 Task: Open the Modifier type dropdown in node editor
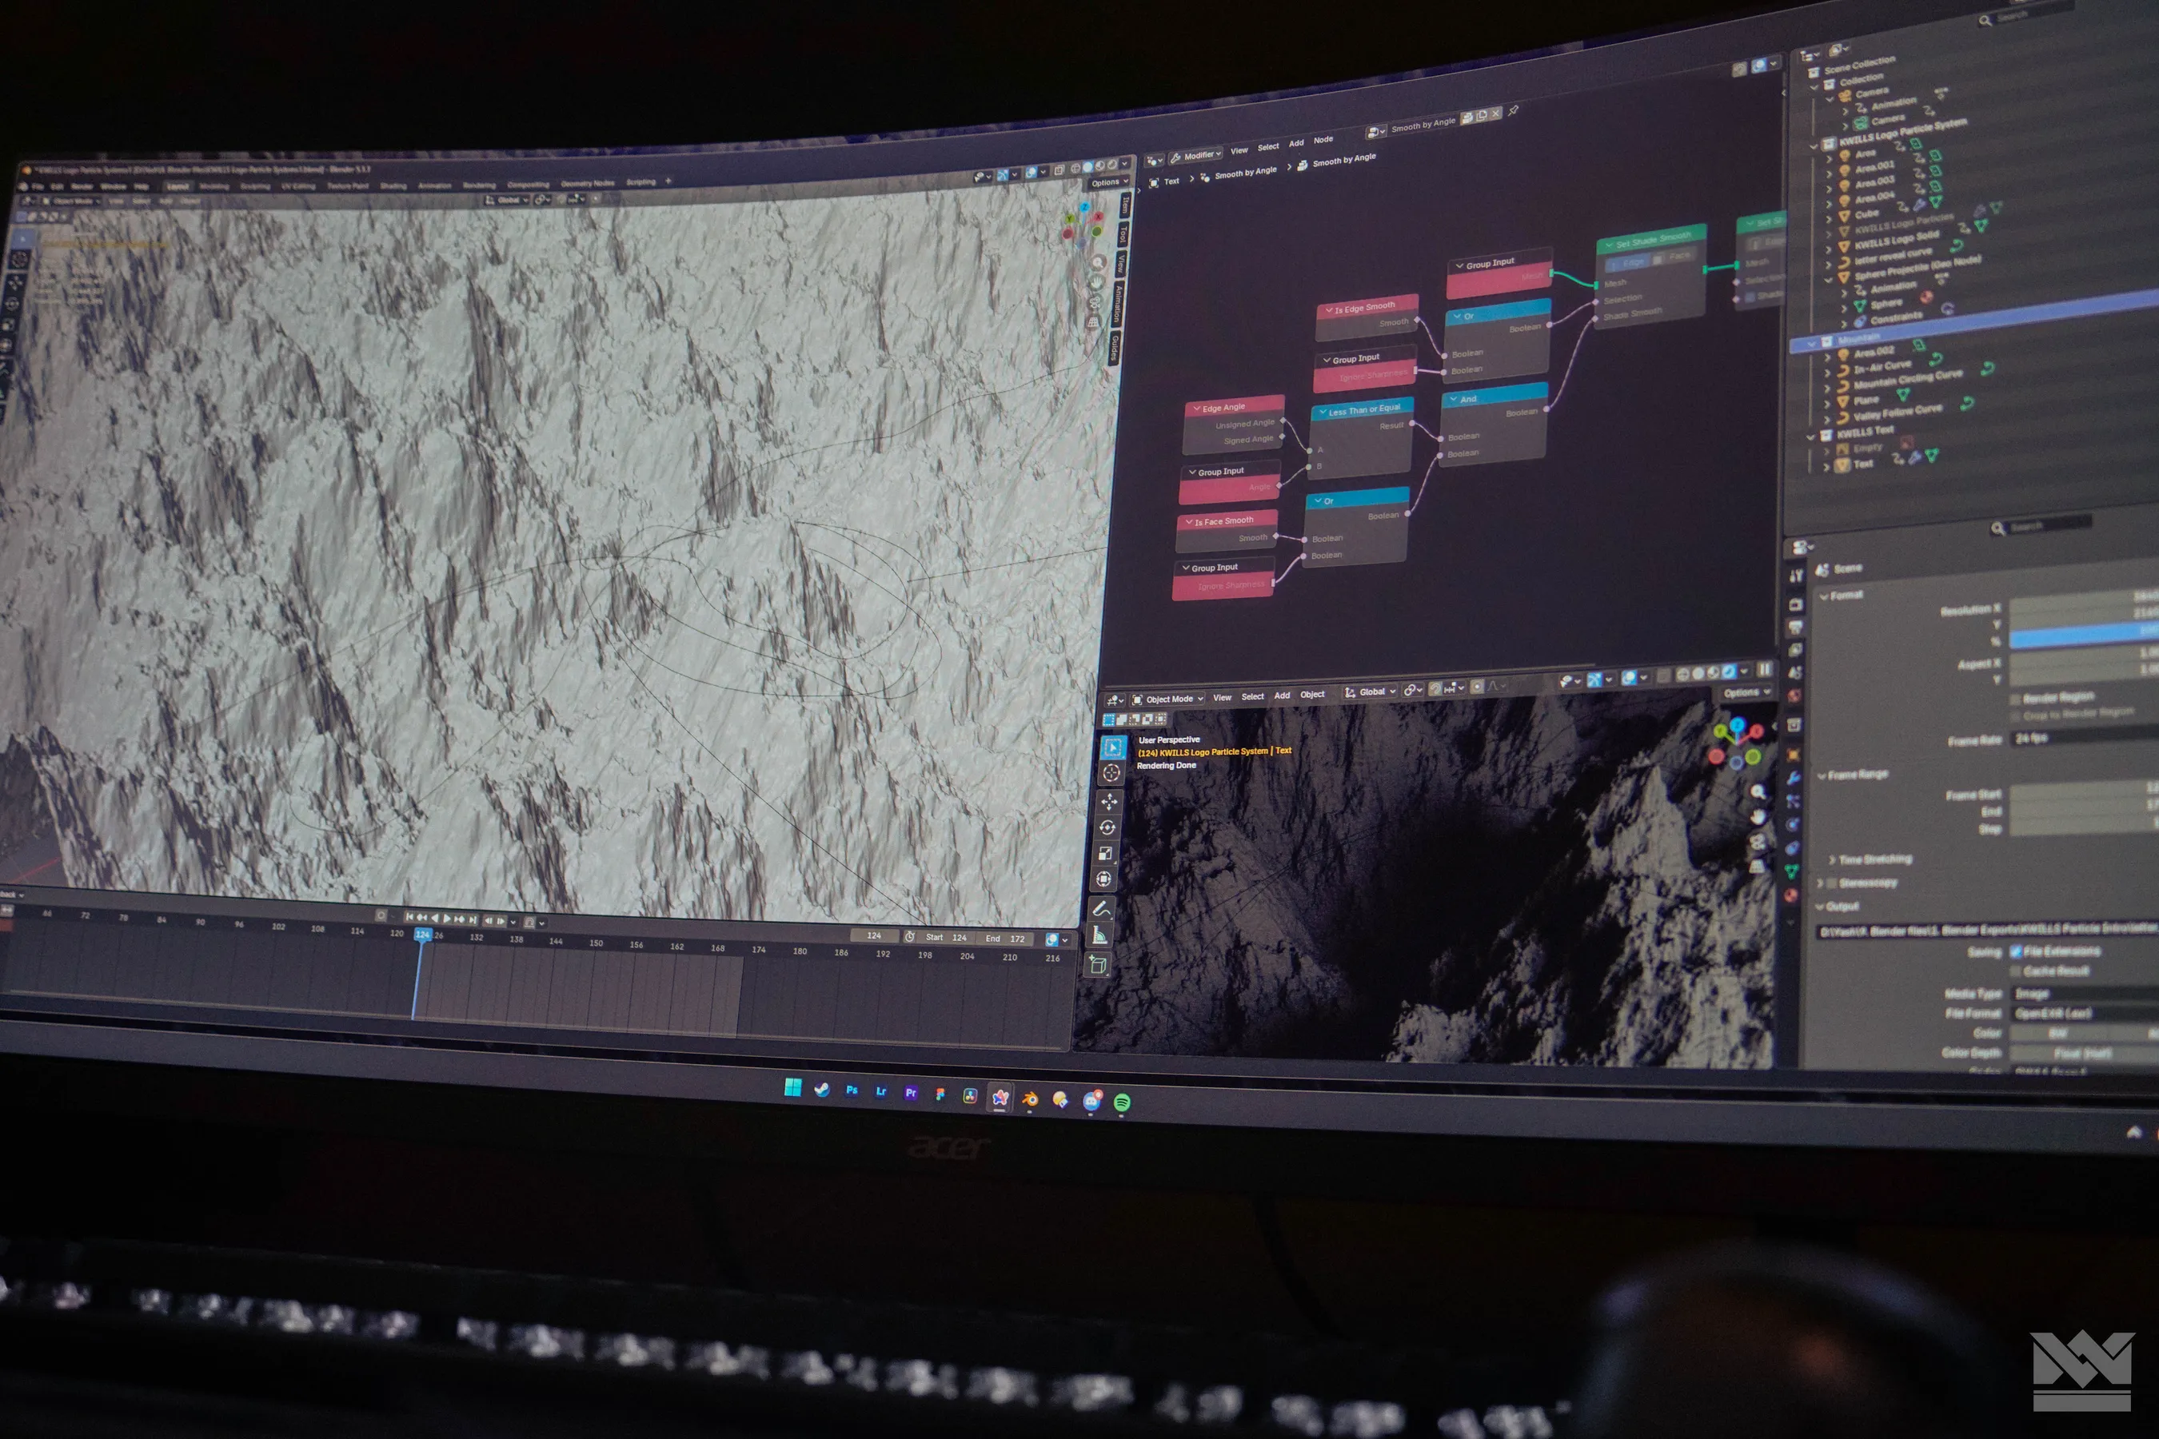coord(1195,156)
